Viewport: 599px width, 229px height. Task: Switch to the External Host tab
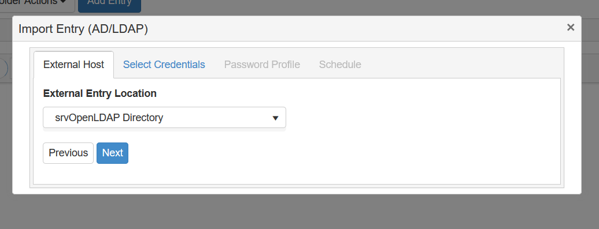point(74,65)
